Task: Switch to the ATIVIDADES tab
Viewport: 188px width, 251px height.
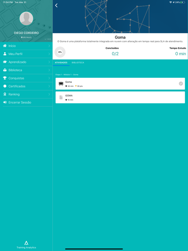Action: point(61,63)
